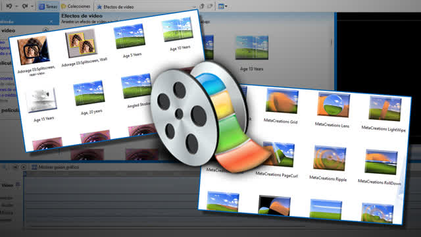Screen dimensions: 421x237
Task: Click the timeline playhead marker
Action: click(x=24, y=174)
